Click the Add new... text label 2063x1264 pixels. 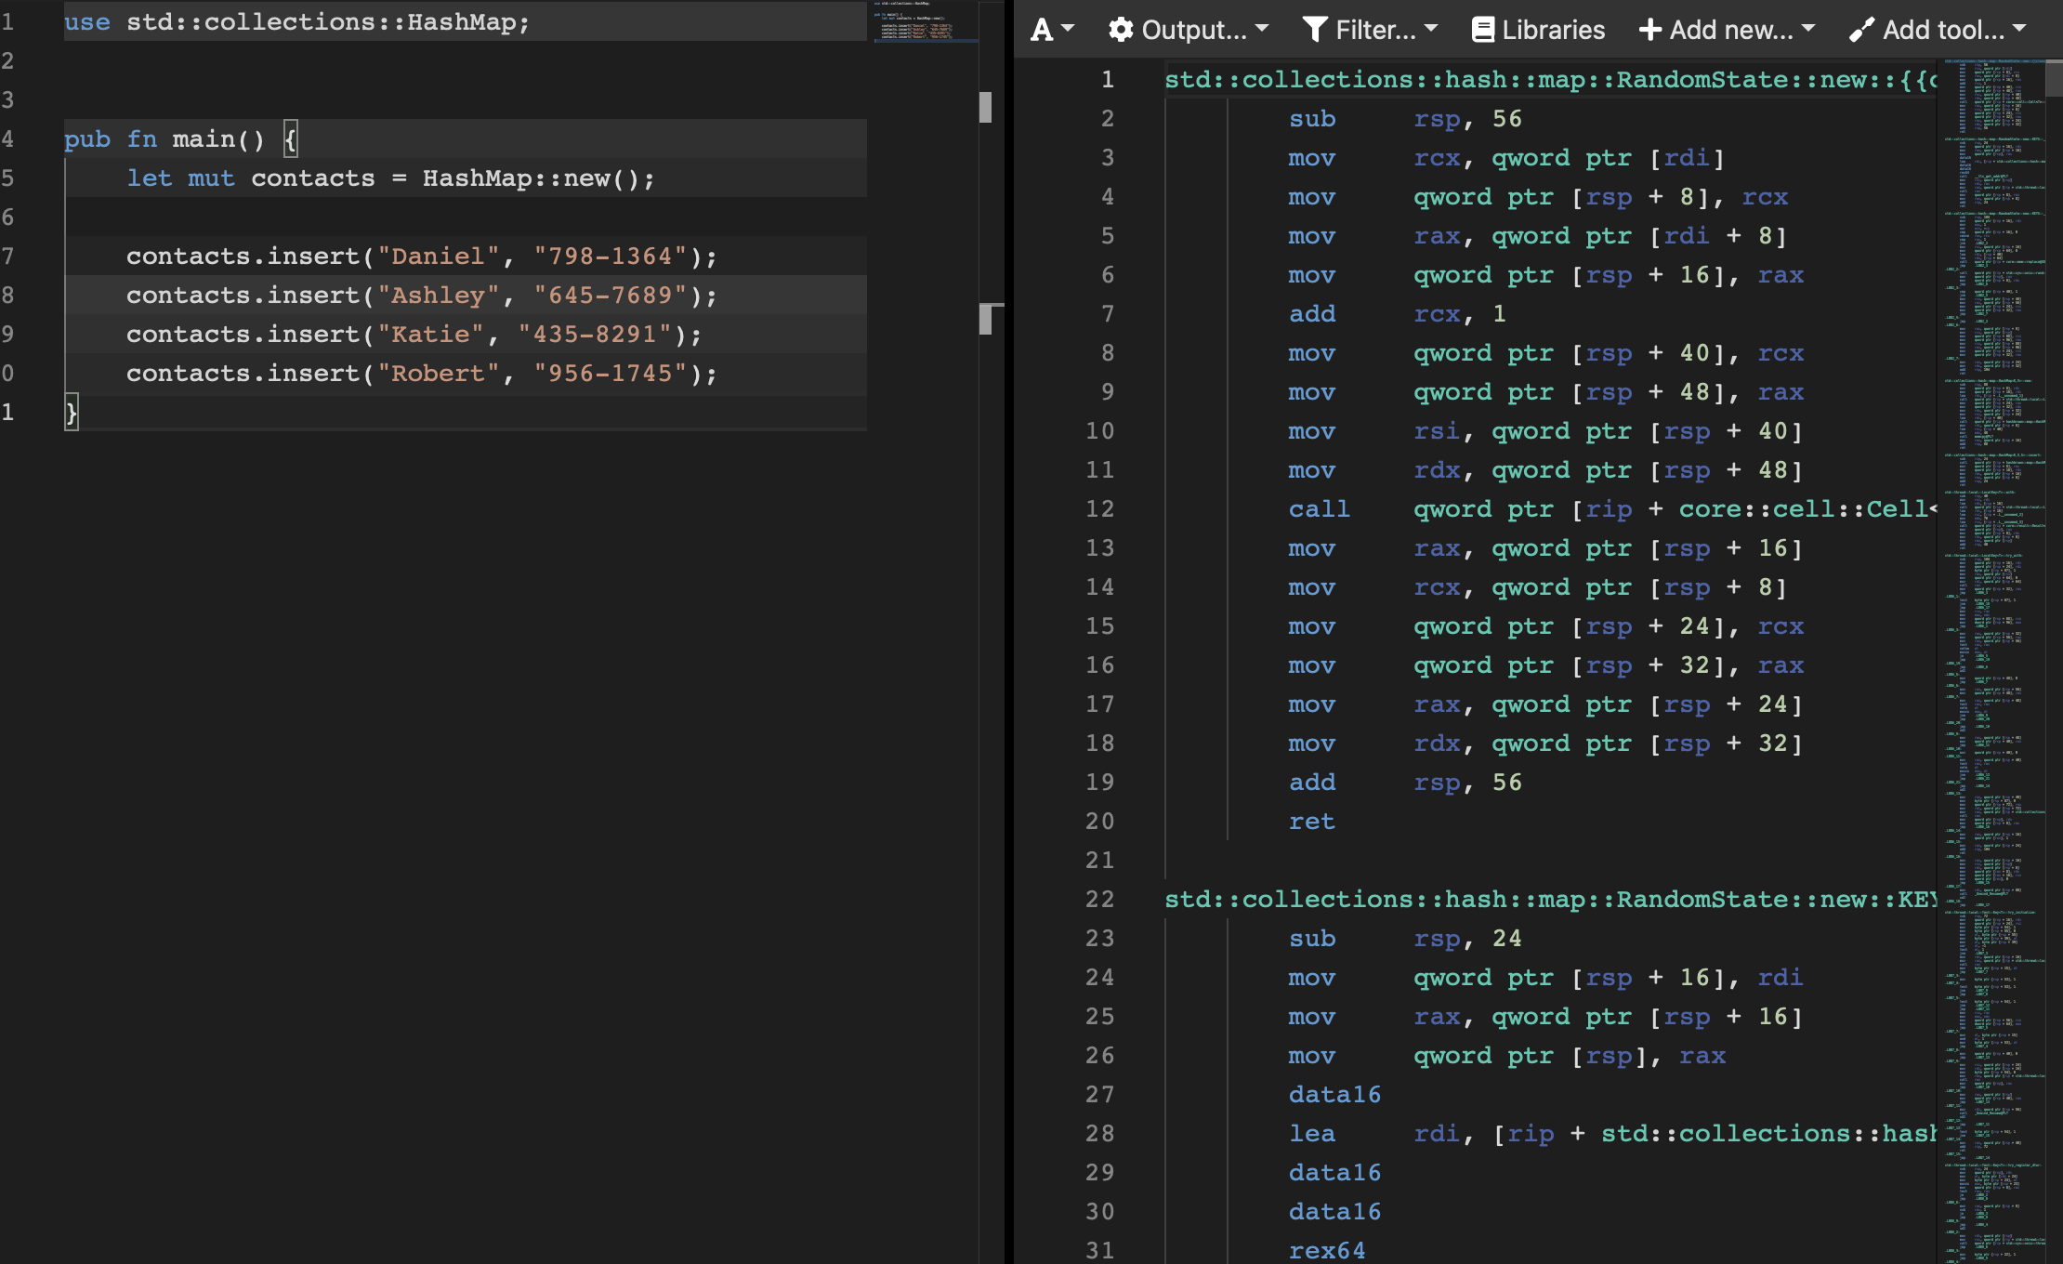(1730, 30)
